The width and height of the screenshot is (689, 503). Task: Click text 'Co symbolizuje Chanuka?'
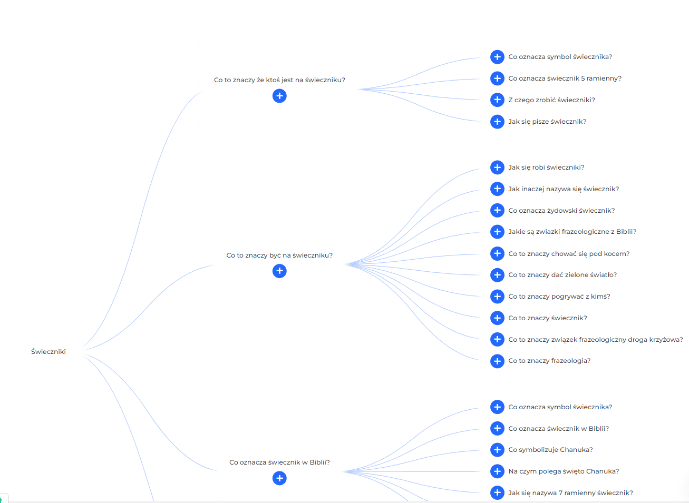550,450
